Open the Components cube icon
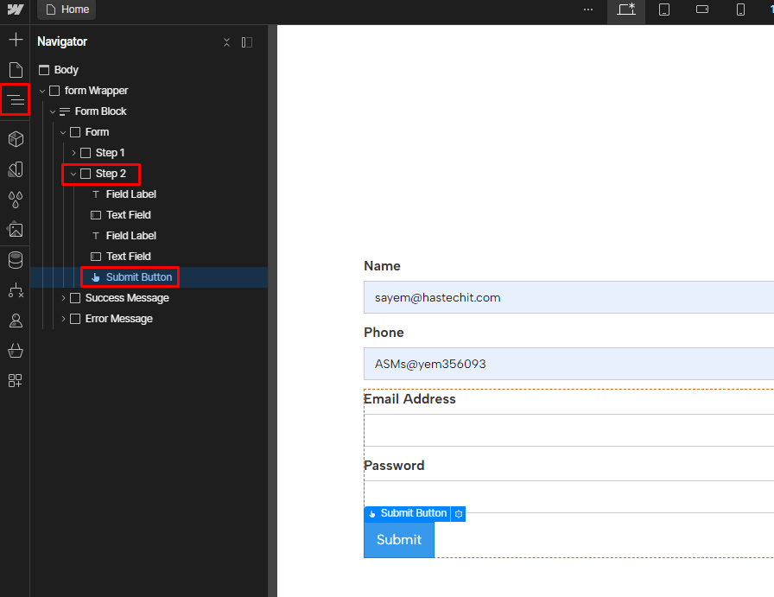The image size is (774, 597). pyautogui.click(x=16, y=139)
